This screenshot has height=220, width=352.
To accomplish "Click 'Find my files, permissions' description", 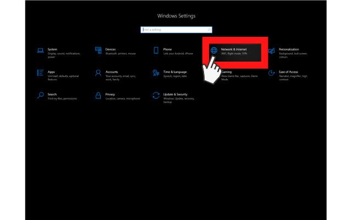I will tap(62, 98).
